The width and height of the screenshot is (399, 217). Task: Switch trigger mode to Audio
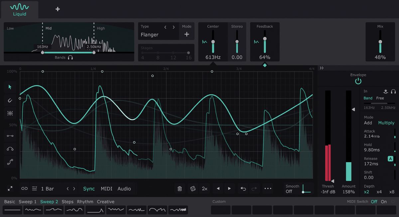click(x=124, y=188)
